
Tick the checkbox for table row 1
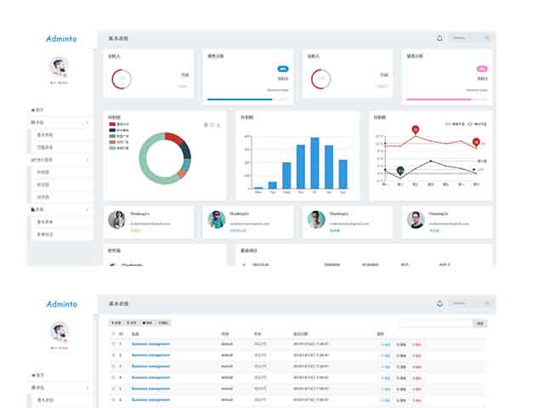113,343
